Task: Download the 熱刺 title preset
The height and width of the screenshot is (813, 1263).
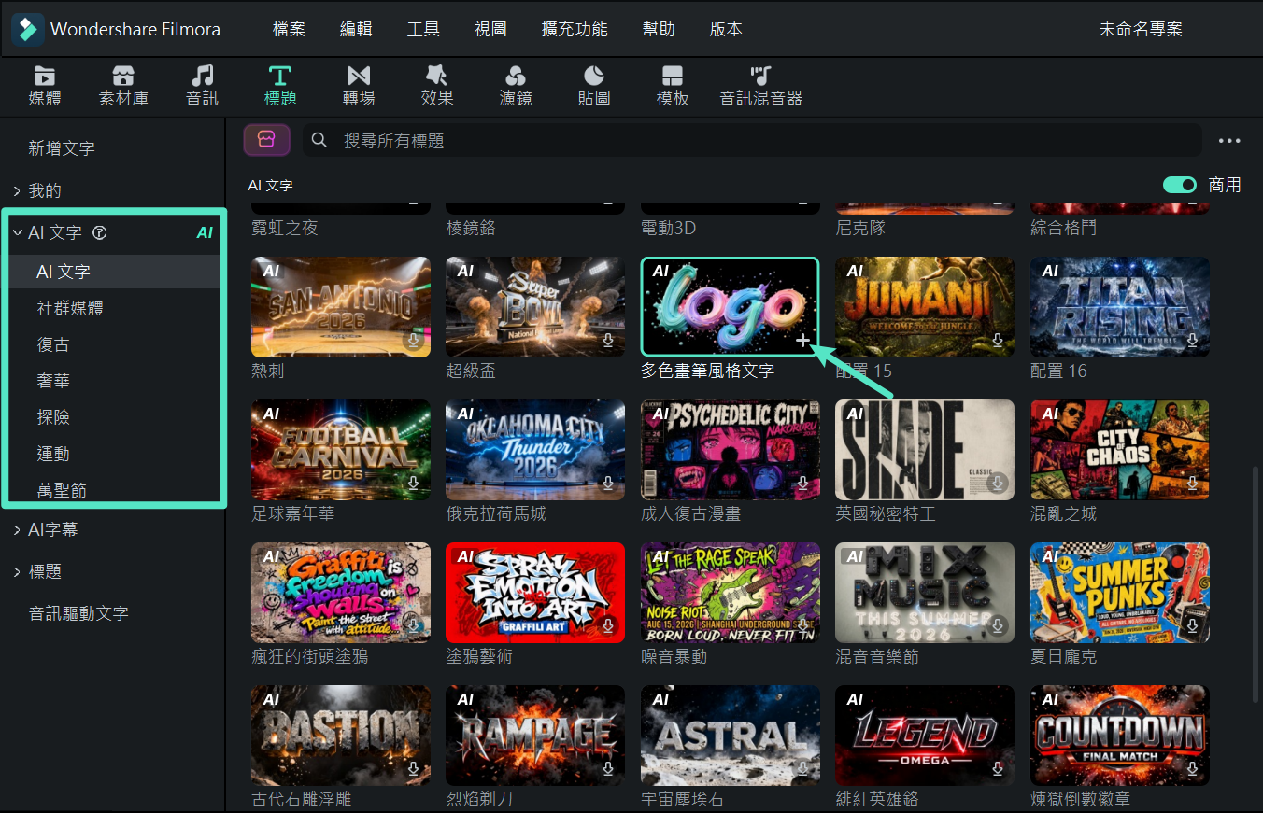Action: click(414, 341)
